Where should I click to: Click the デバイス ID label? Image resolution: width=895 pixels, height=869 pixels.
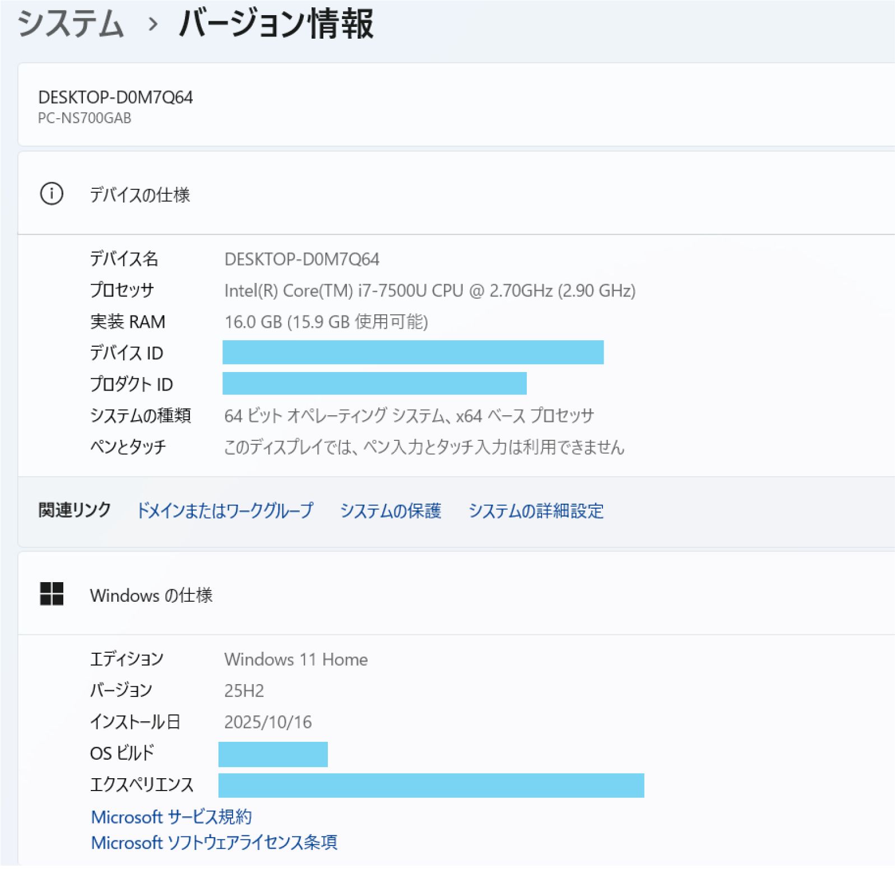point(127,353)
